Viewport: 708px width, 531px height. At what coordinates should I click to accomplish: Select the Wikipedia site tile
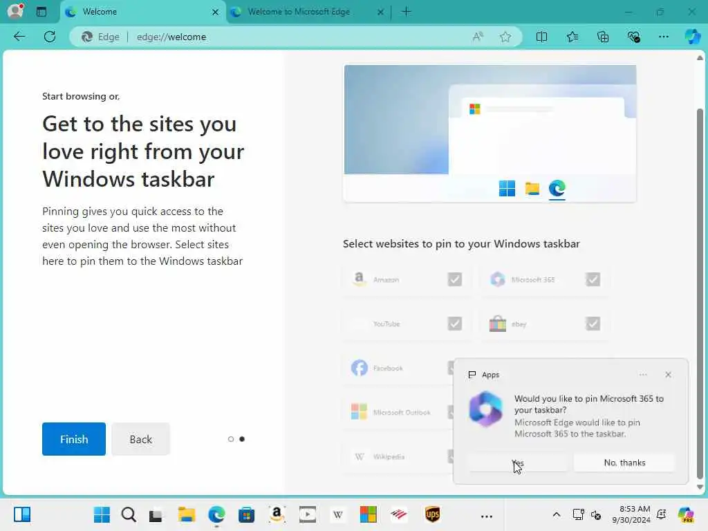click(399, 456)
